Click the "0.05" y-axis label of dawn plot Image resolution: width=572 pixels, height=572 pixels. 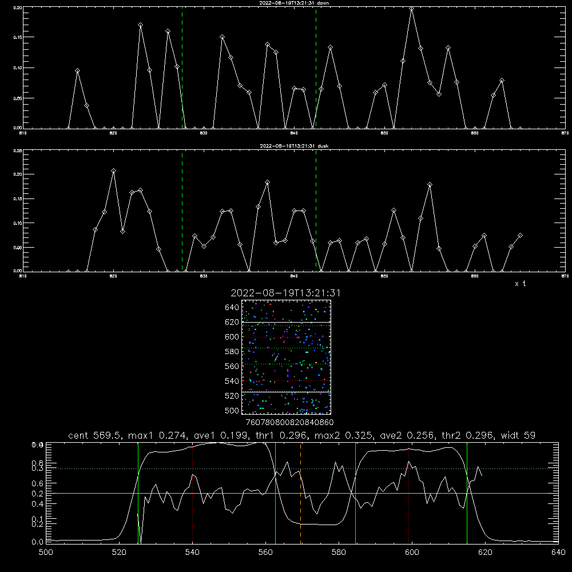coord(18,98)
